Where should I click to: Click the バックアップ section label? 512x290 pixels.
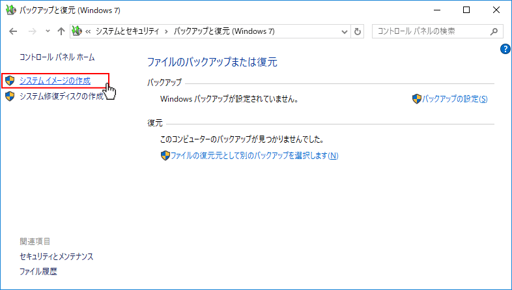click(164, 82)
